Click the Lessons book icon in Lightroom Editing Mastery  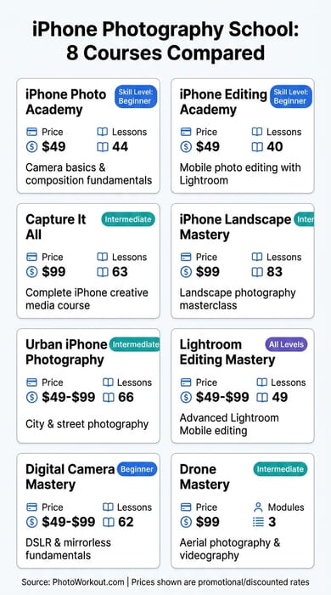point(262,382)
